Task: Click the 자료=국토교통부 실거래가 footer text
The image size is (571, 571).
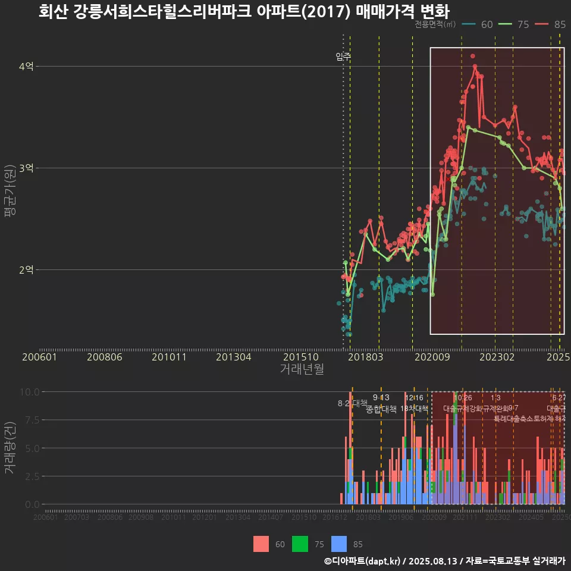Action: 516,561
